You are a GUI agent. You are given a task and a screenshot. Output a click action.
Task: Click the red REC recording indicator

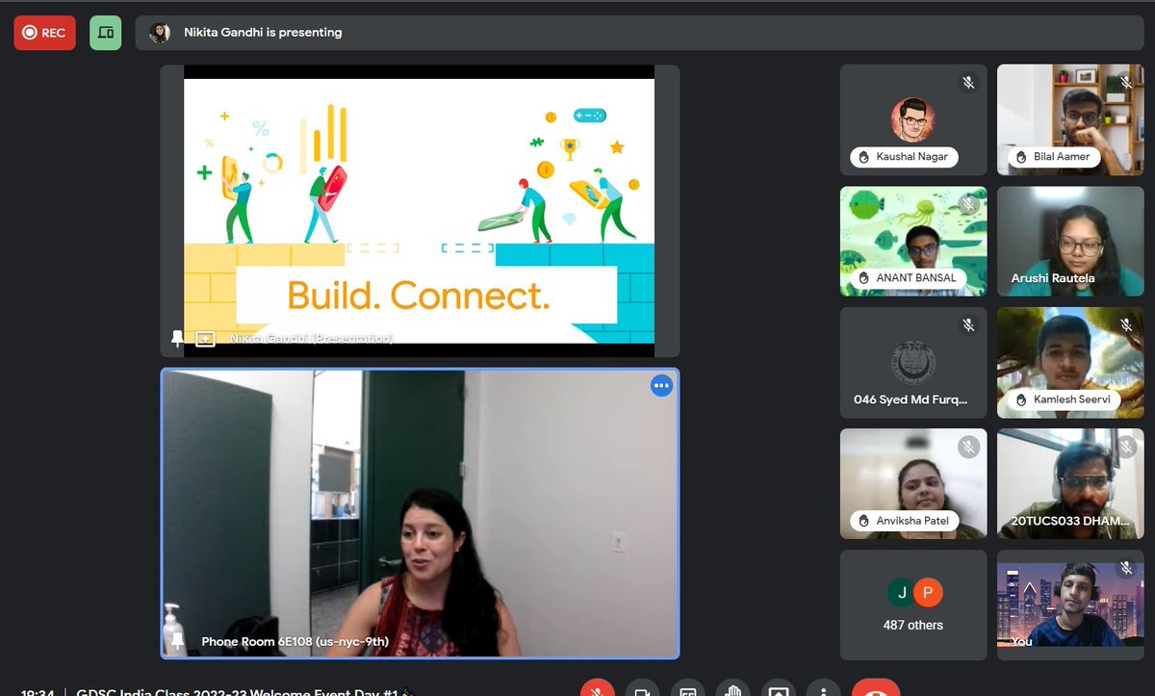coord(44,33)
